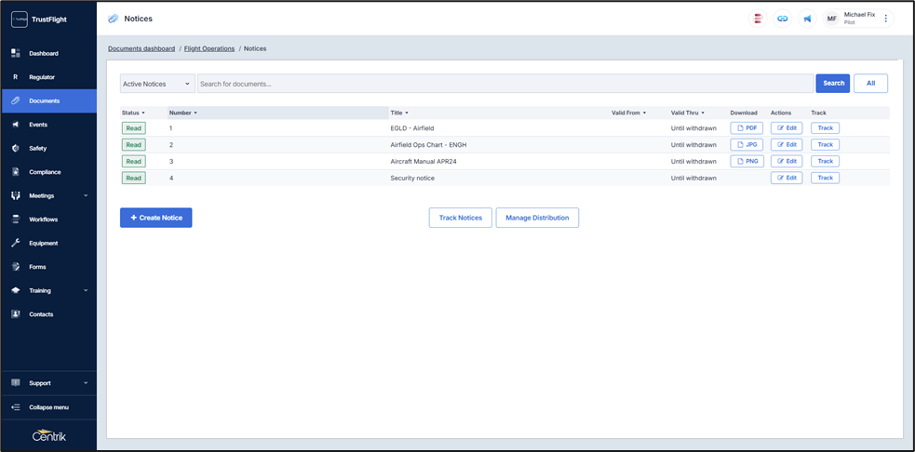Screen dimensions: 915x452
Task: Click the Events megaphone icon in sidebar
Action: pyautogui.click(x=16, y=124)
